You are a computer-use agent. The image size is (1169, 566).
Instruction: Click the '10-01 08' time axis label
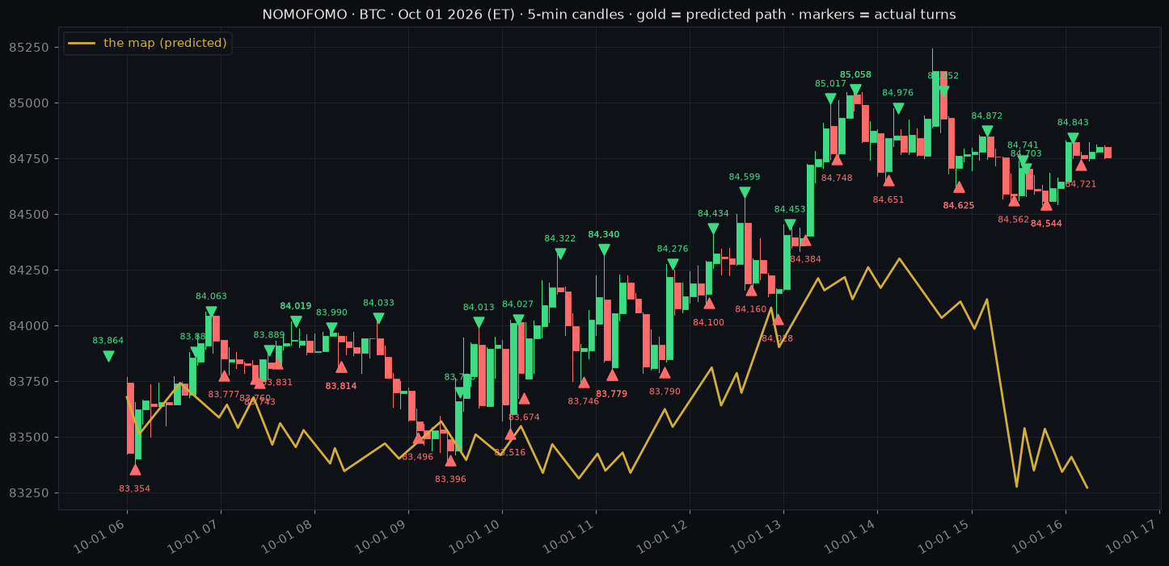288,536
